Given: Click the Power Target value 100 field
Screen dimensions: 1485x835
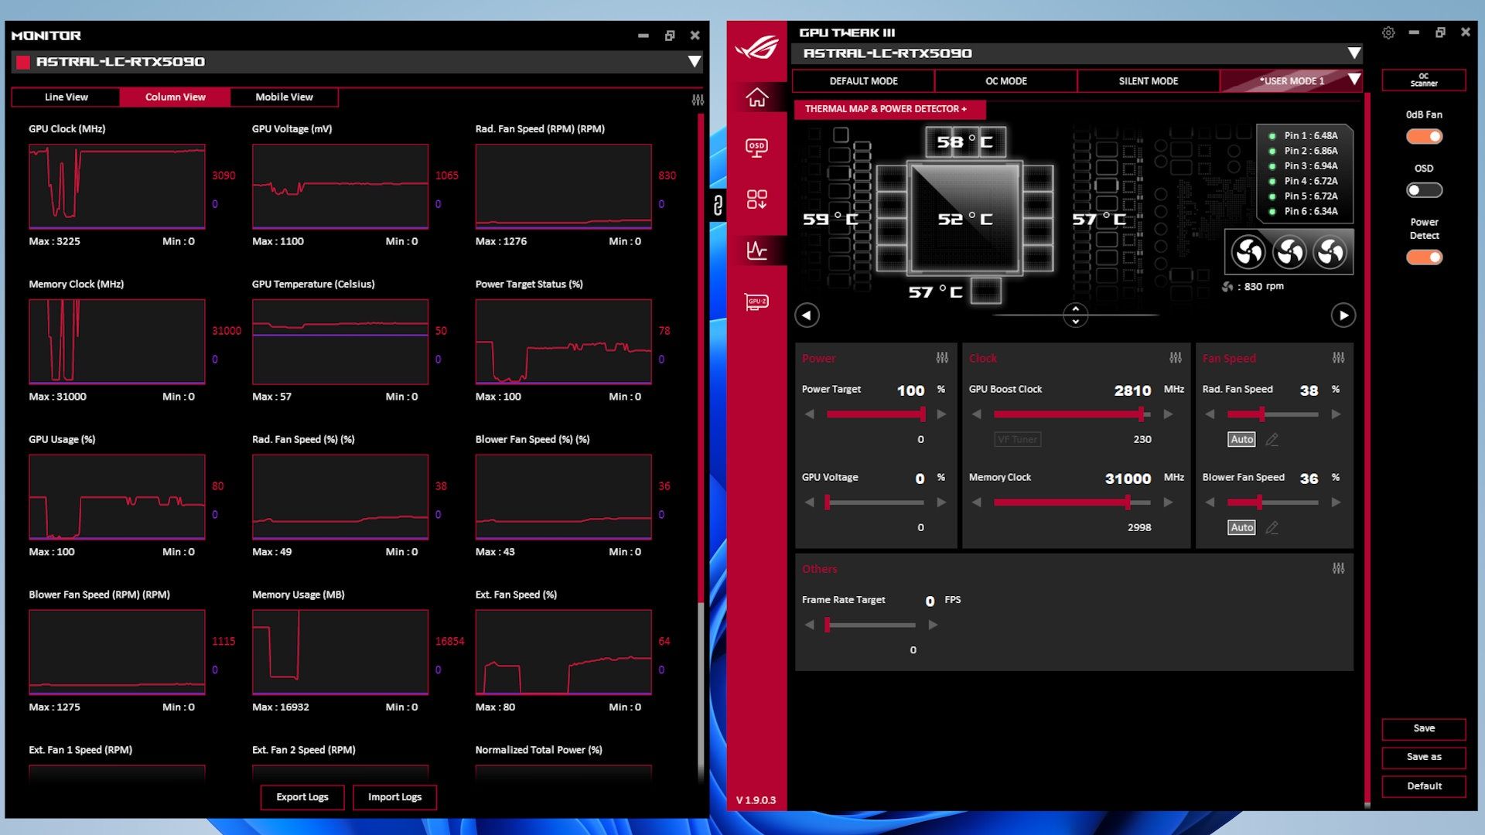Looking at the screenshot, I should [x=910, y=390].
